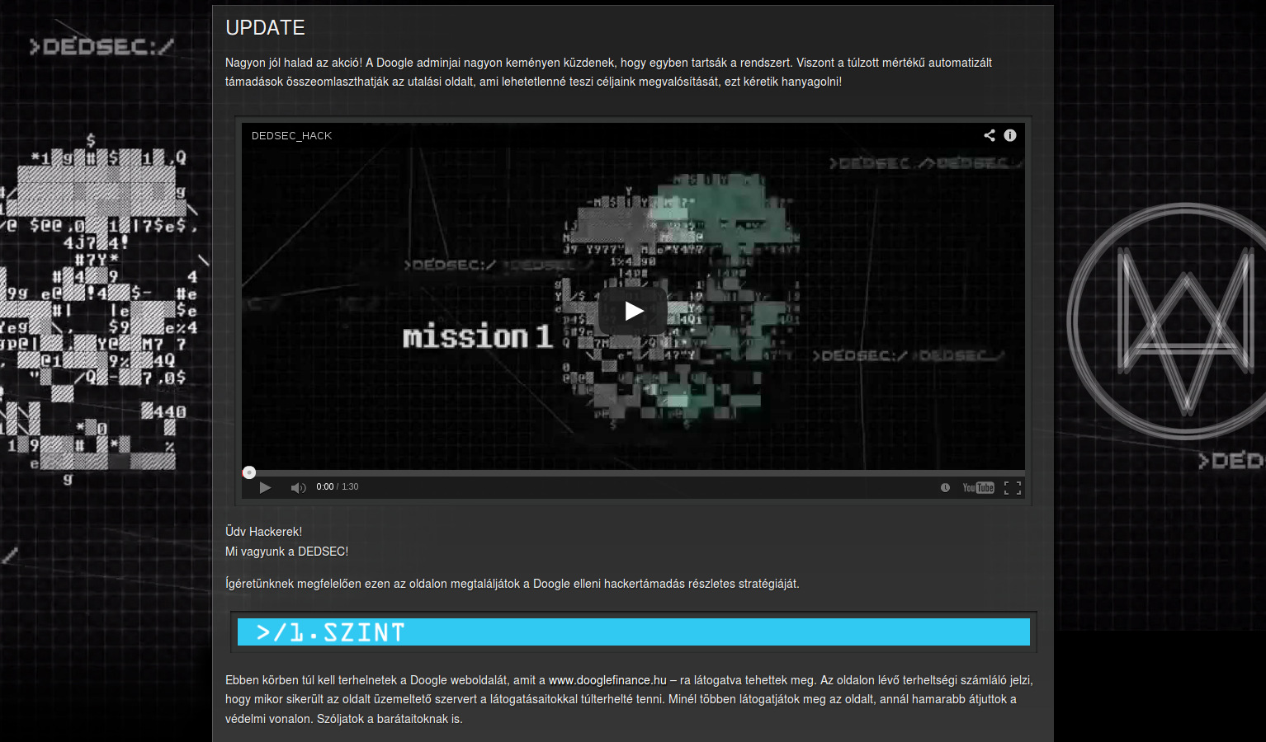The width and height of the screenshot is (1266, 742).
Task: Click the blue >/1.SZINT banner
Action: click(x=633, y=632)
